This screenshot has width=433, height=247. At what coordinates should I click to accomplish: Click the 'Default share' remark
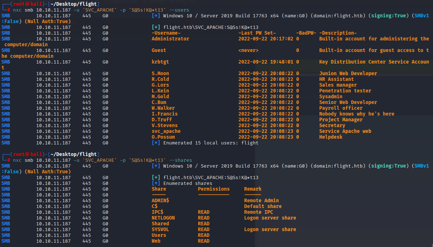[263, 207]
